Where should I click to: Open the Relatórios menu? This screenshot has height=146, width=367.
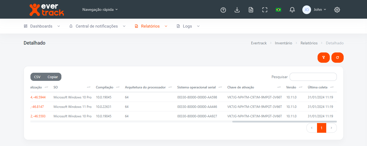tap(151, 26)
